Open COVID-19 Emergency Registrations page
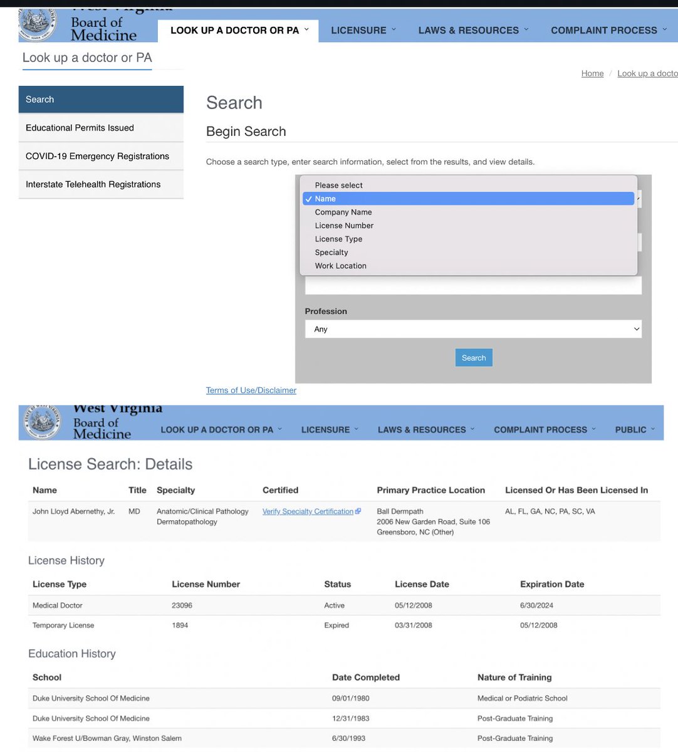 point(97,155)
